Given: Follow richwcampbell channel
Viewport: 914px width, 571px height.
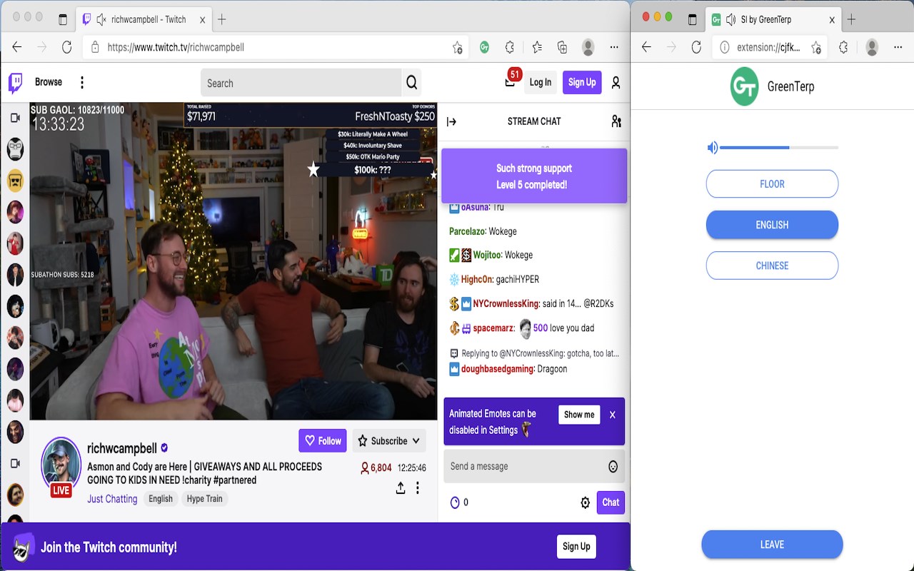Looking at the screenshot, I should (x=323, y=441).
